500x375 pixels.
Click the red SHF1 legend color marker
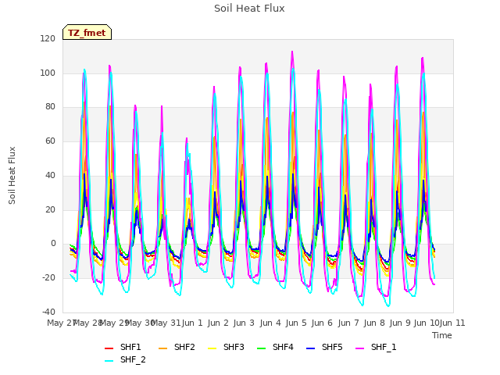click(109, 348)
